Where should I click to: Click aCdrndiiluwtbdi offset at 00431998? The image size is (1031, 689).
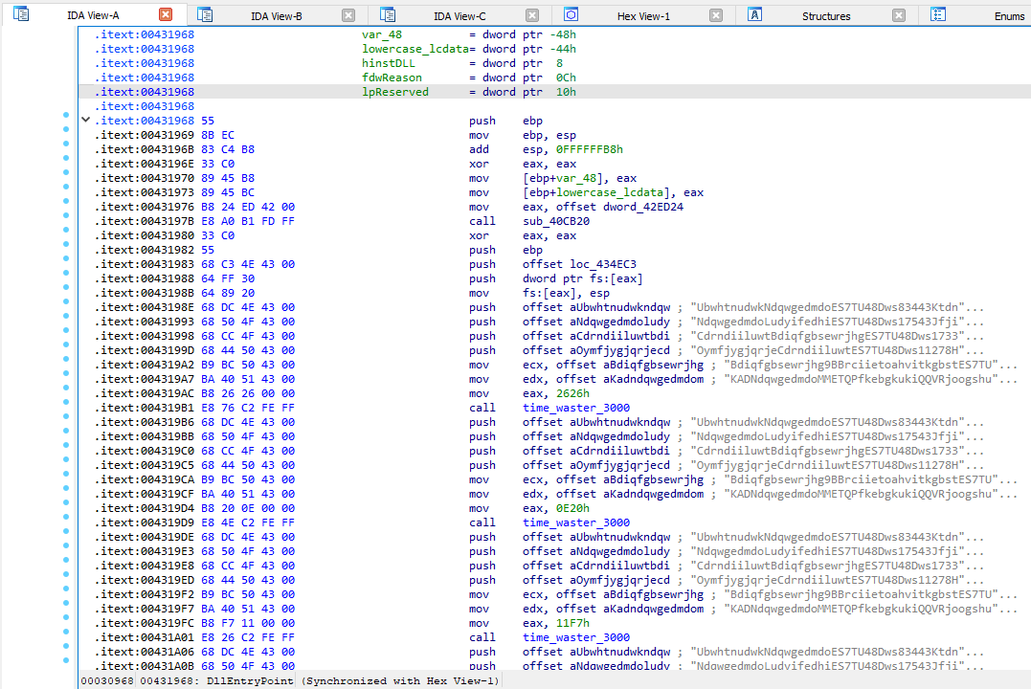tap(619, 336)
